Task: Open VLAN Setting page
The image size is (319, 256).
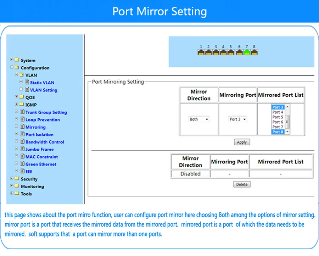Action: pyautogui.click(x=44, y=90)
